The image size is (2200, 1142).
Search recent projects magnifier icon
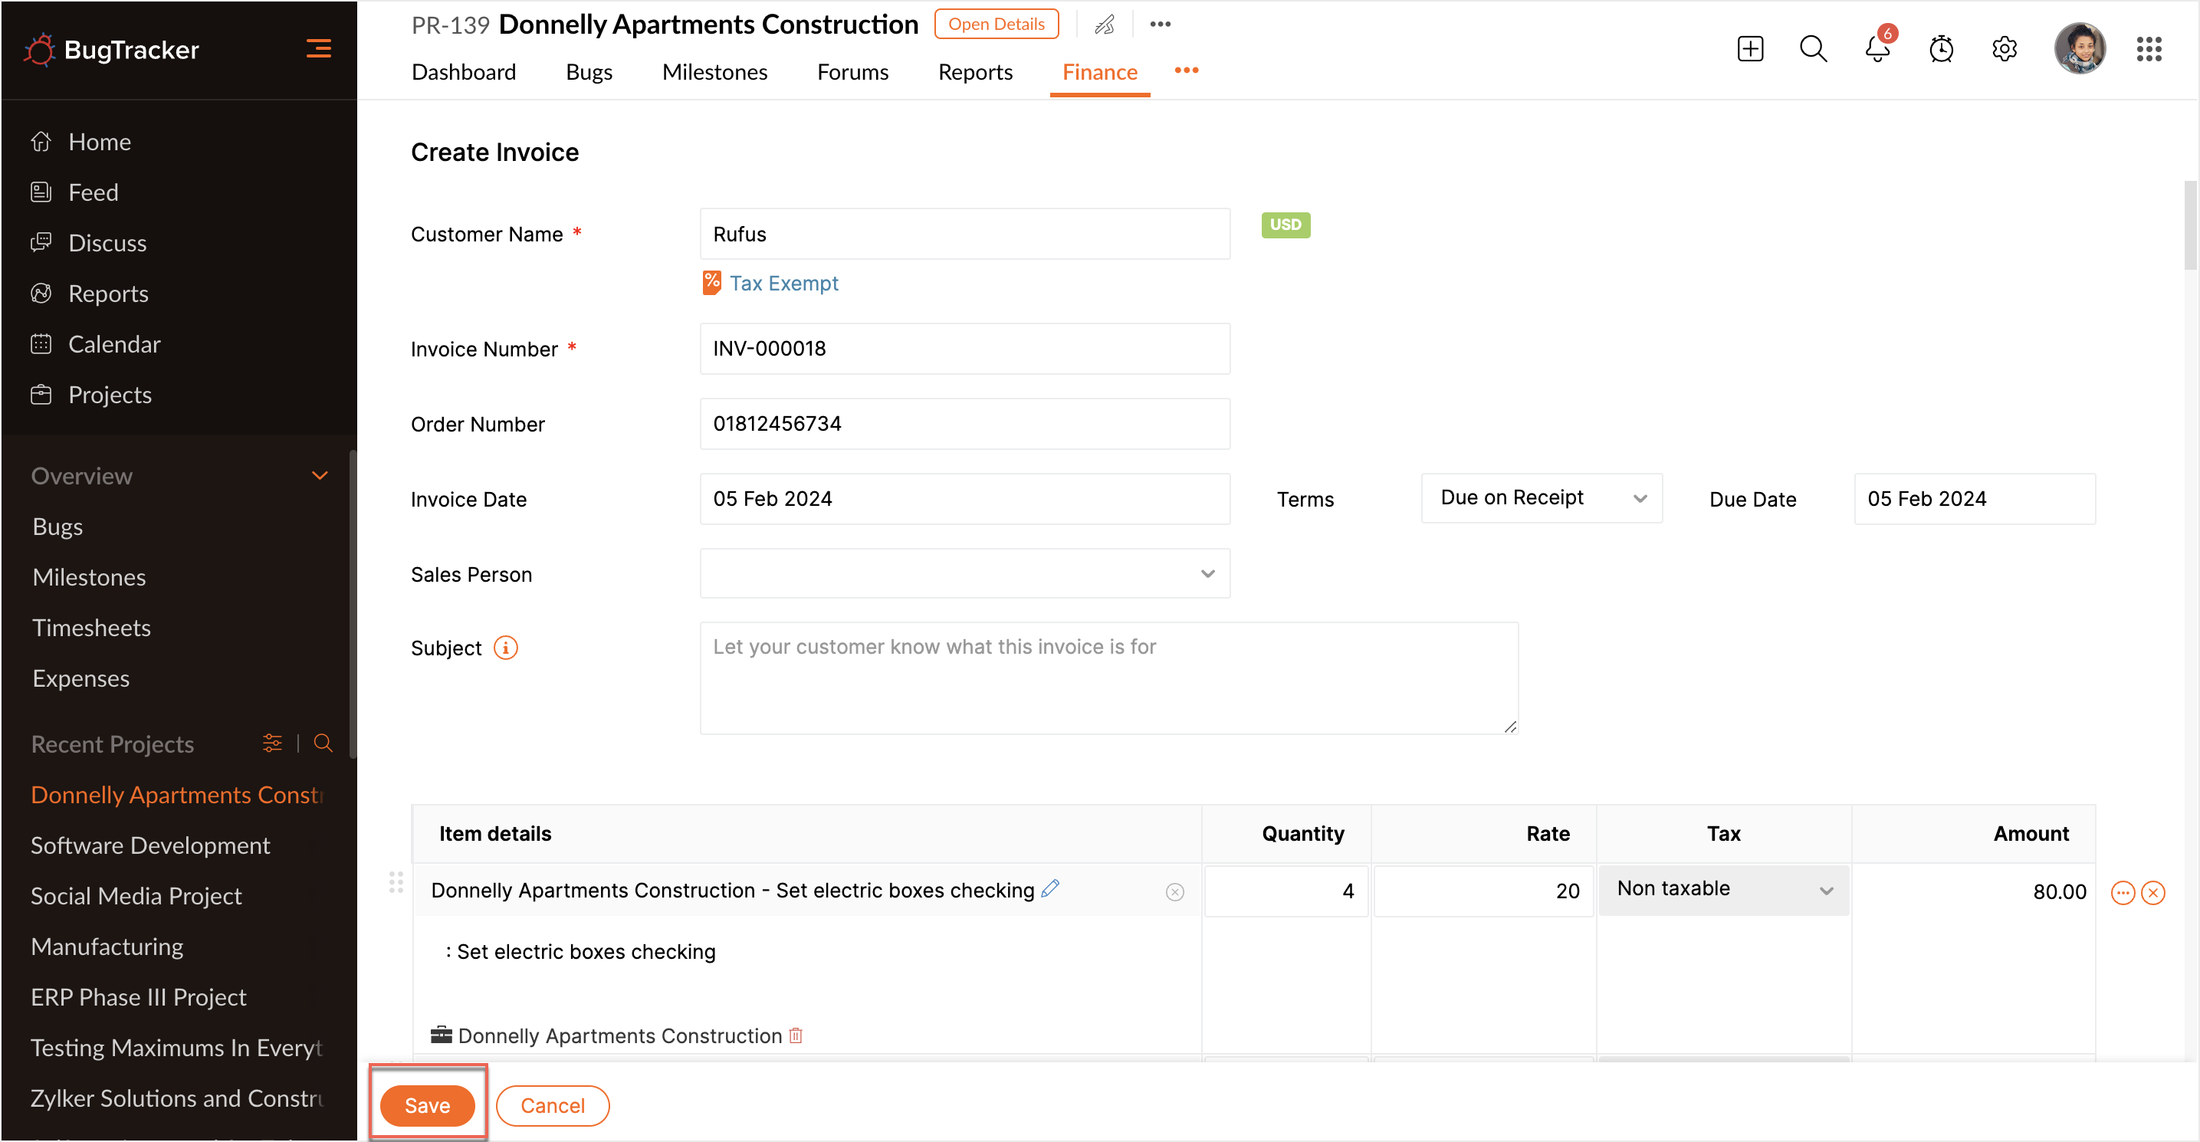coord(323,743)
